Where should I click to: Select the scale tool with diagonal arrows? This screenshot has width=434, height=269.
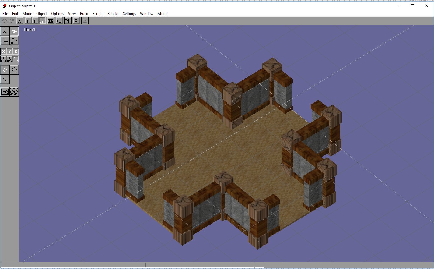coord(5,79)
